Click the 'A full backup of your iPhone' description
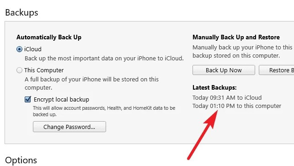This screenshot has height=166, width=294. (91, 83)
